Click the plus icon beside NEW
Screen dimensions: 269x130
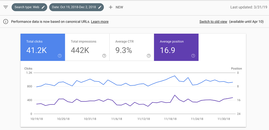point(111,7)
